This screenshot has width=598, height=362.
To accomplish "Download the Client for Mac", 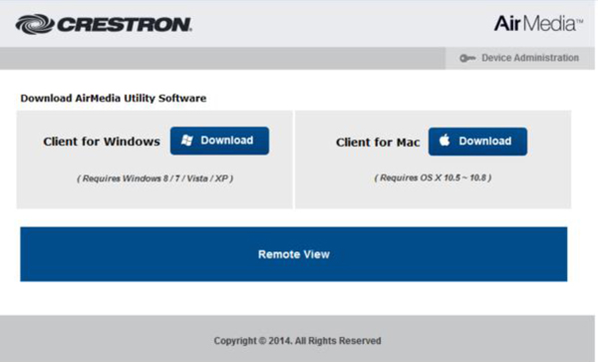I will [x=477, y=142].
